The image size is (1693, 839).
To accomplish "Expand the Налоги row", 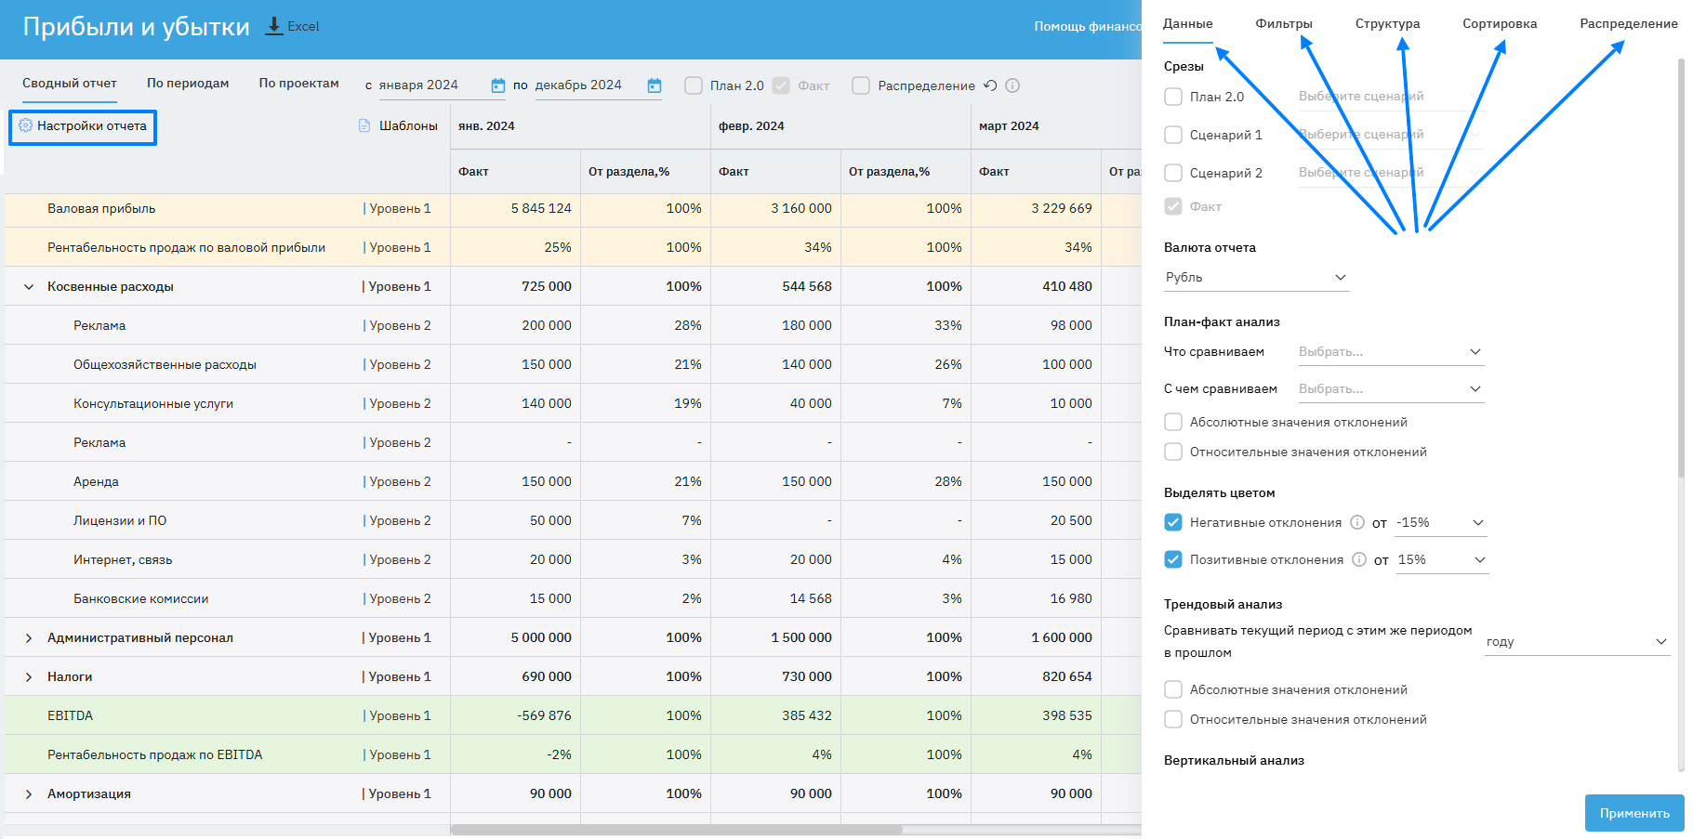I will 29,677.
